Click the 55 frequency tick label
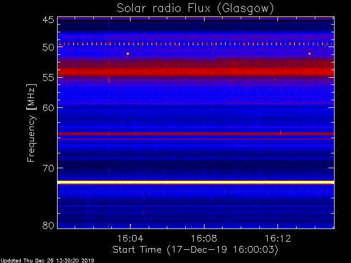This screenshot has height=263, width=351. (x=48, y=78)
